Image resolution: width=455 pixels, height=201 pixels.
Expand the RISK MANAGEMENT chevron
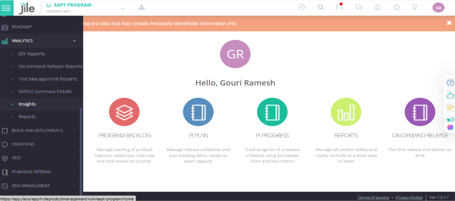pos(74,186)
